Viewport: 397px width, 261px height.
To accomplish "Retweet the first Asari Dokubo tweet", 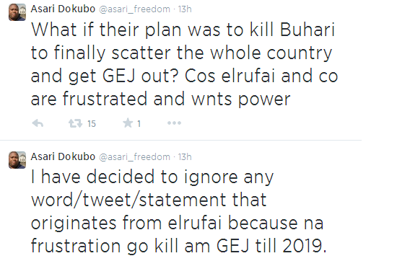I will click(75, 123).
